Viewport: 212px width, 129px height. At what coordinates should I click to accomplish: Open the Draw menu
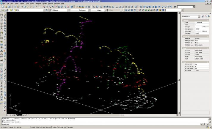(32, 4)
